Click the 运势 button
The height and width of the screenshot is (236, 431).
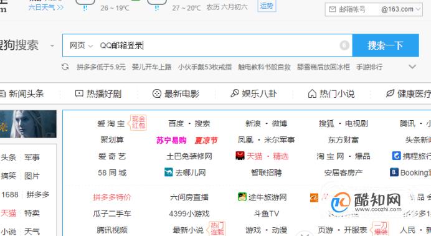pyautogui.click(x=267, y=6)
